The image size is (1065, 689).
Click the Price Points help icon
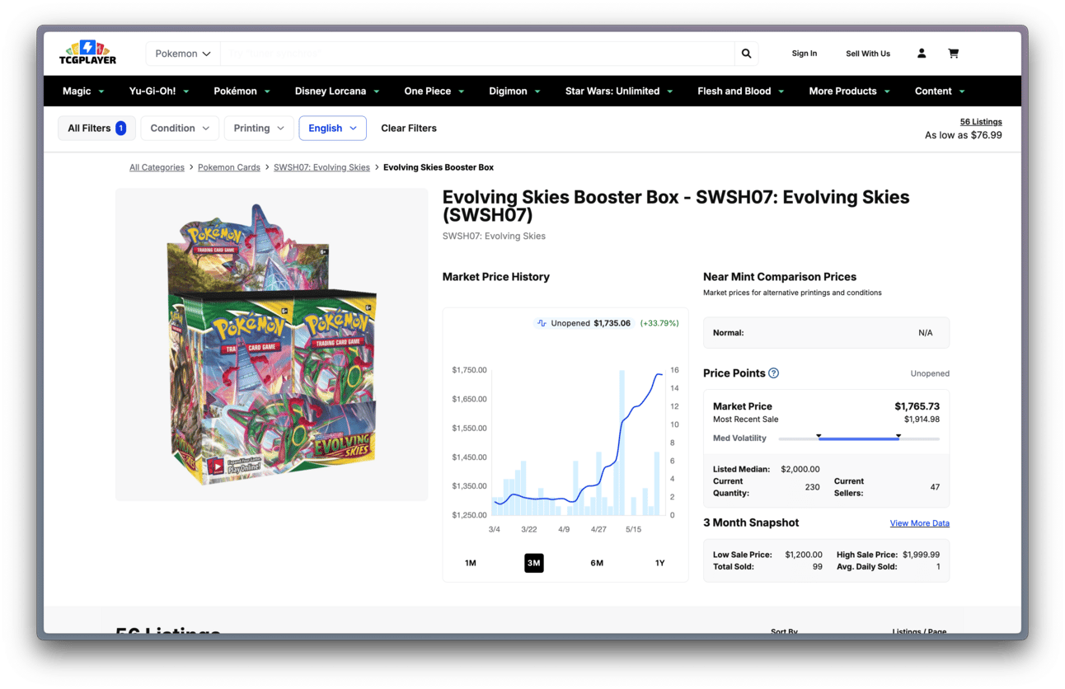tap(773, 373)
